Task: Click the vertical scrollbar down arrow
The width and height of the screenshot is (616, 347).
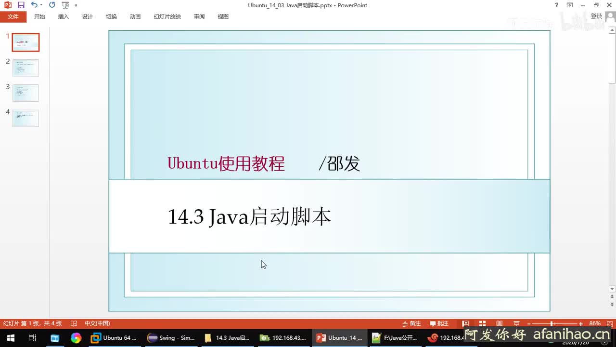Action: 612,289
